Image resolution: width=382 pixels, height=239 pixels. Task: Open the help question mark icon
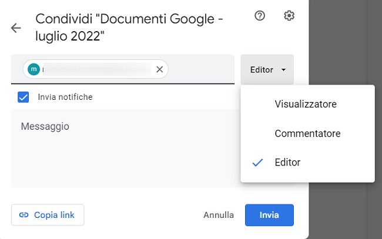tap(260, 16)
